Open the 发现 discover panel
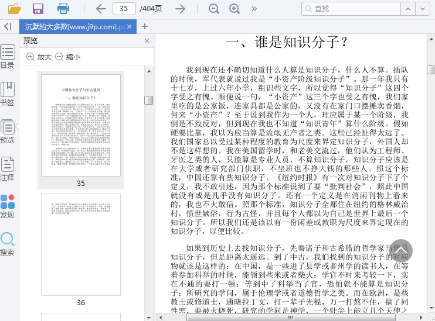 point(8,206)
